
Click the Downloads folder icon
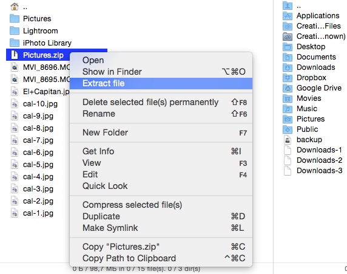click(288, 67)
